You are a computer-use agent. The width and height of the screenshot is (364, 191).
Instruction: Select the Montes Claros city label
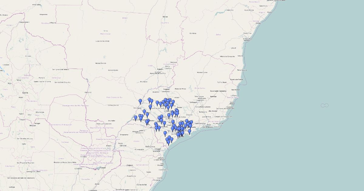(202, 72)
